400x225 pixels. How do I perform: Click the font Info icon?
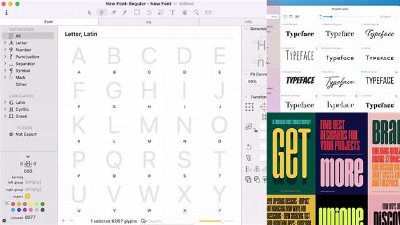6,12
